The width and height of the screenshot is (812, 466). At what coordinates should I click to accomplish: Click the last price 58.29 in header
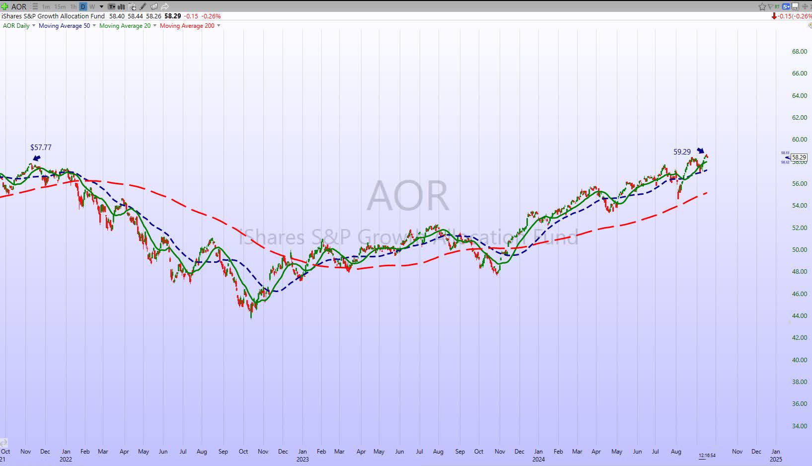173,16
